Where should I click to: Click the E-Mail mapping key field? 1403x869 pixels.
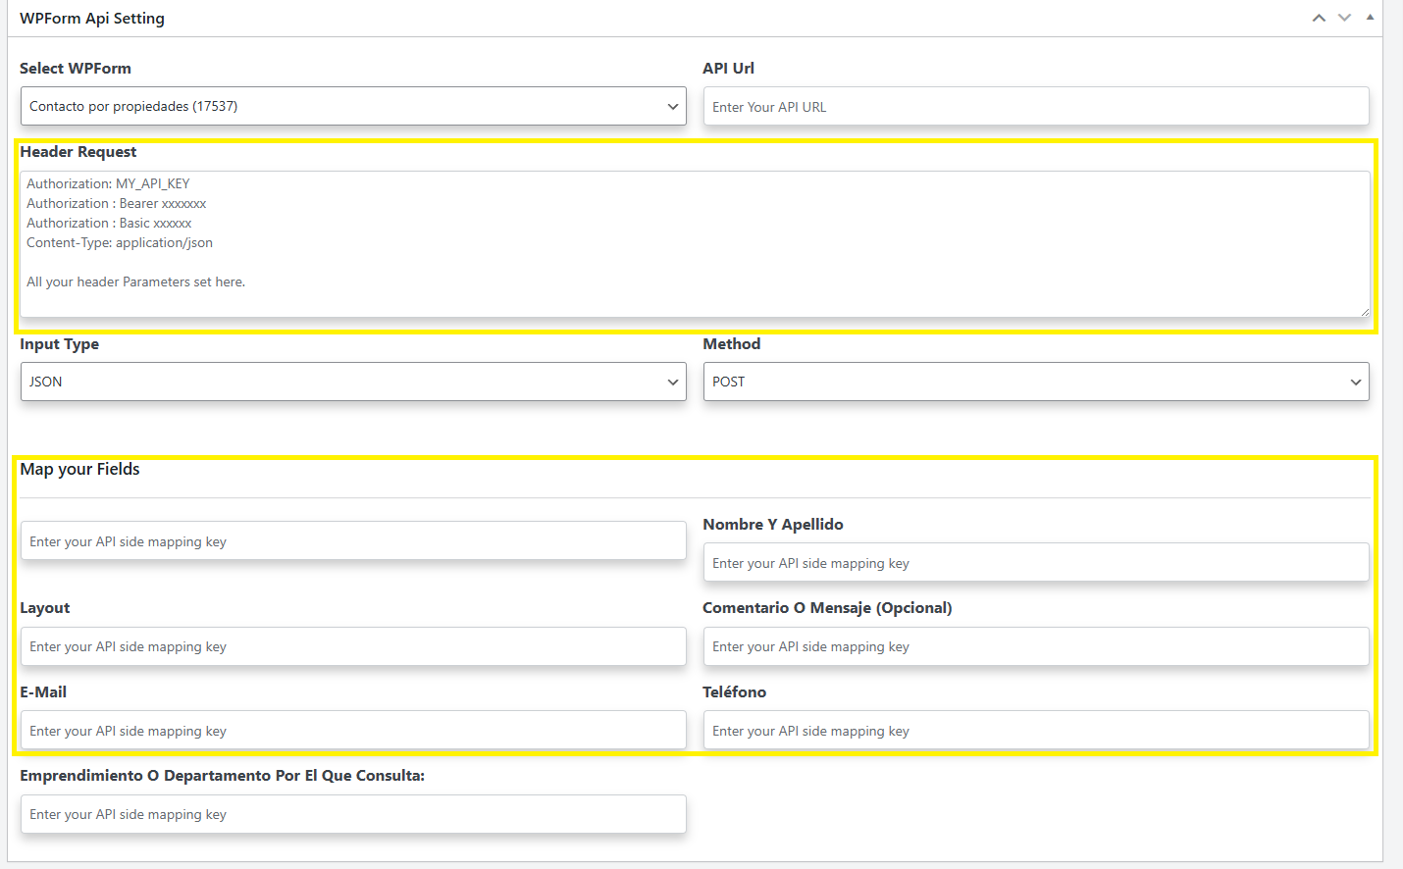pos(353,731)
